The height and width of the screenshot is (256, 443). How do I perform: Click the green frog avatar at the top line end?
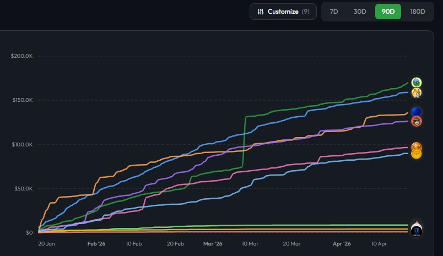(417, 83)
